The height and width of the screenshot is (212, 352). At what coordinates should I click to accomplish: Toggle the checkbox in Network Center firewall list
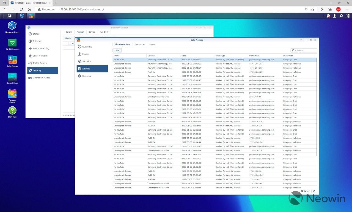point(70,43)
